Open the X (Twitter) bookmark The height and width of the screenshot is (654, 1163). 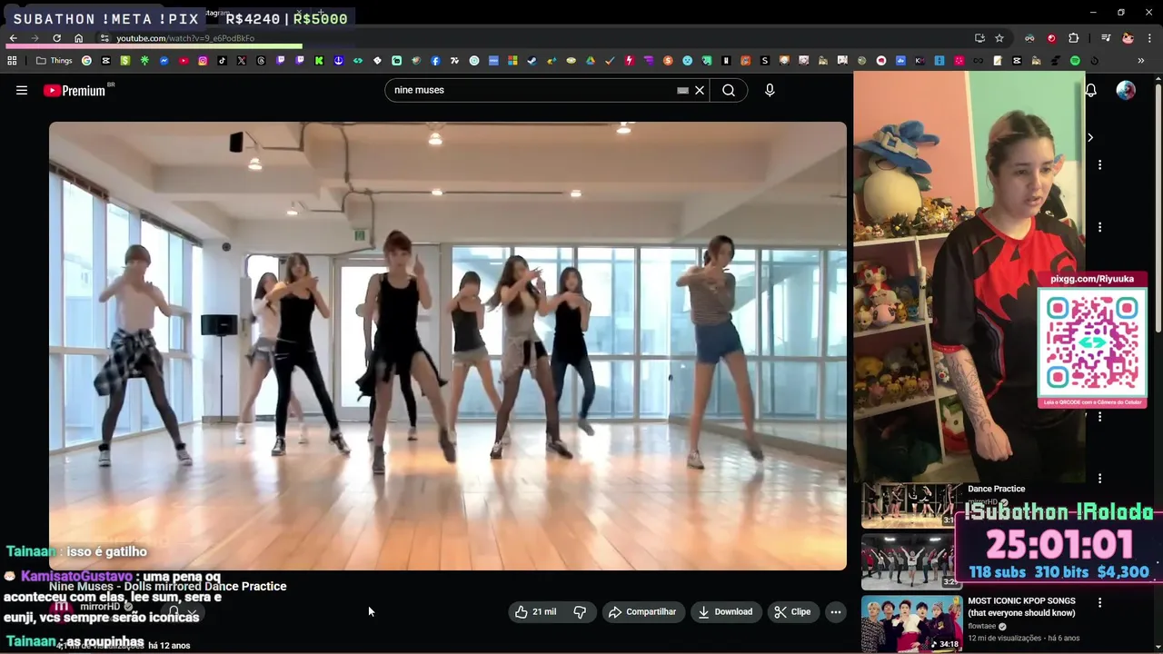(x=242, y=61)
